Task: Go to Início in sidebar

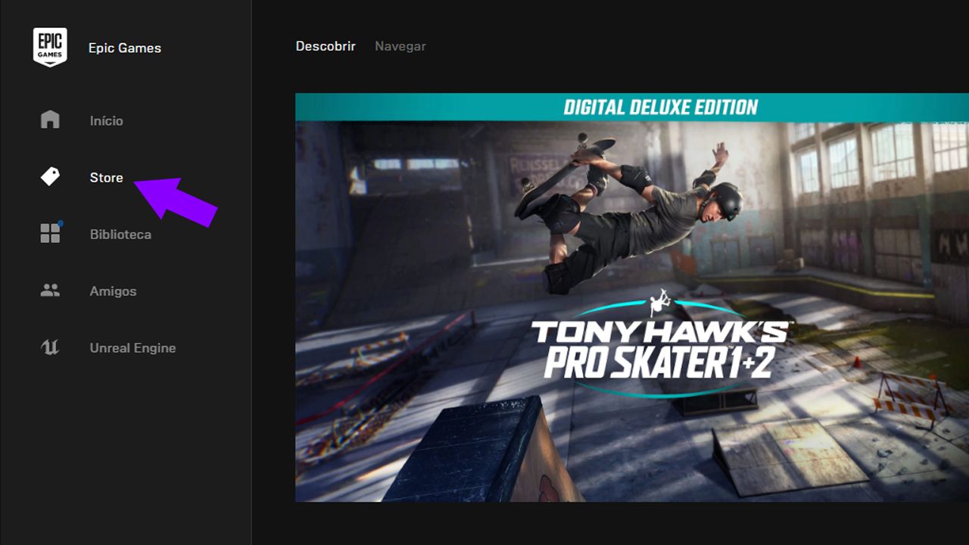Action: point(106,120)
